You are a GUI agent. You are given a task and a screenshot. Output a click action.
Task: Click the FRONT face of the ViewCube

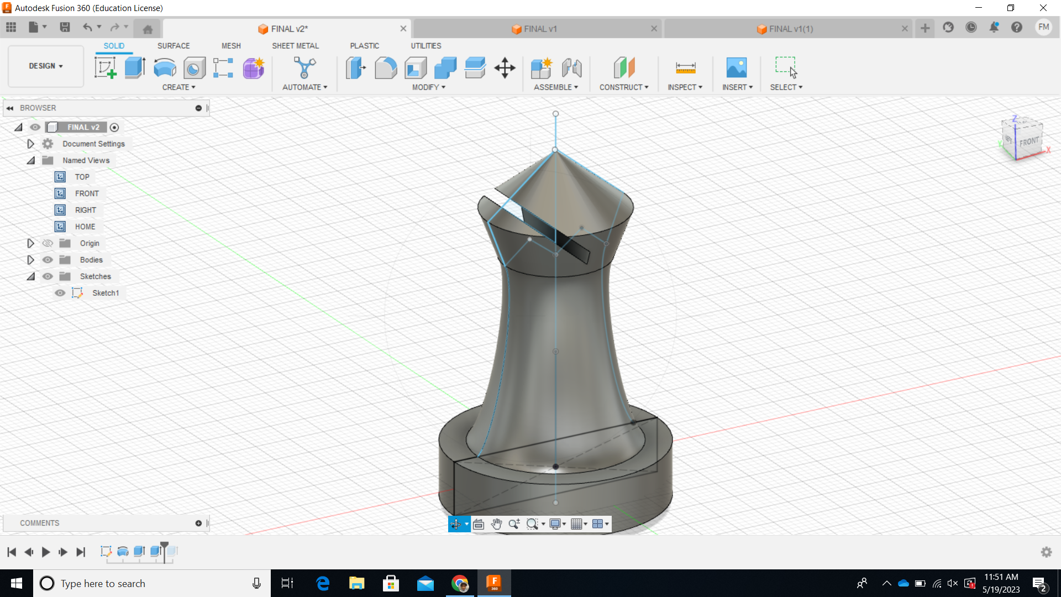coord(1030,141)
